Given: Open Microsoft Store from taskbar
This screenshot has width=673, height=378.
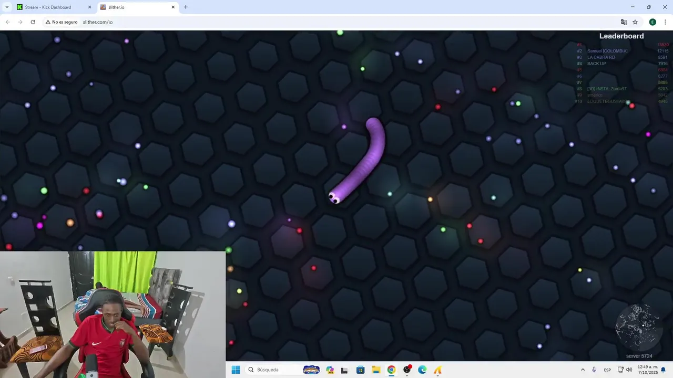Looking at the screenshot, I should coord(360,370).
